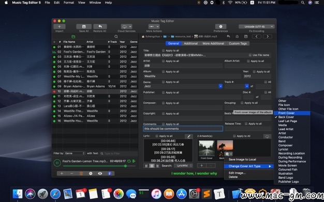The height and width of the screenshot is (202, 324).
Task: Toggle Title Apply to all checkbox
Action: click(163, 50)
